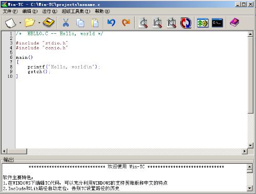The height and width of the screenshot is (194, 256).
Task: Click the Copy icon in toolbar
Action: coord(80,23)
